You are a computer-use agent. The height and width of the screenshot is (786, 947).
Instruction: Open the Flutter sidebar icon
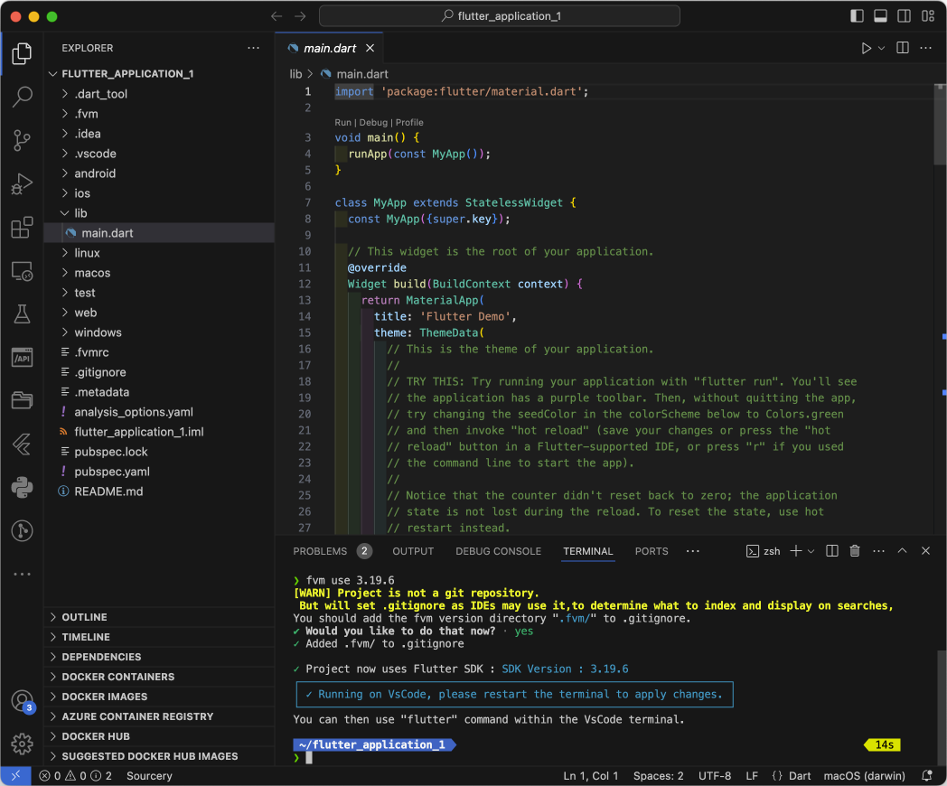click(22, 444)
